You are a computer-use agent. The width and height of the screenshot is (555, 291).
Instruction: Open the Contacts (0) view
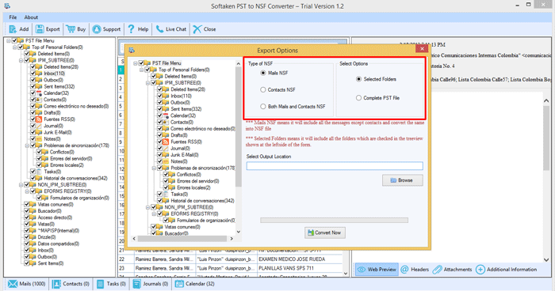[71, 284]
